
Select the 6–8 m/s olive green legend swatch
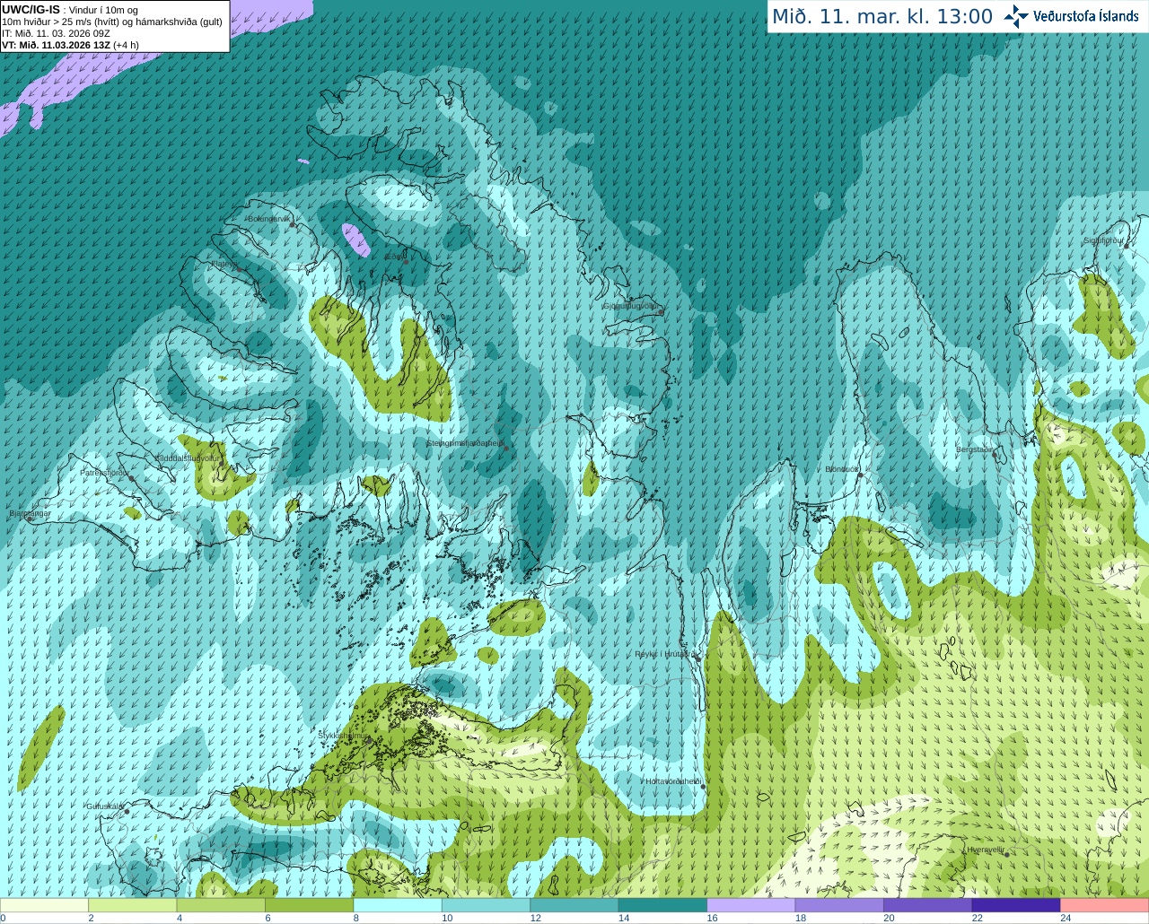(x=310, y=905)
